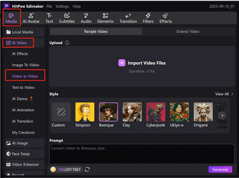Click the Upload info icon
Screen dimensions: 239x178
(x=67, y=43)
